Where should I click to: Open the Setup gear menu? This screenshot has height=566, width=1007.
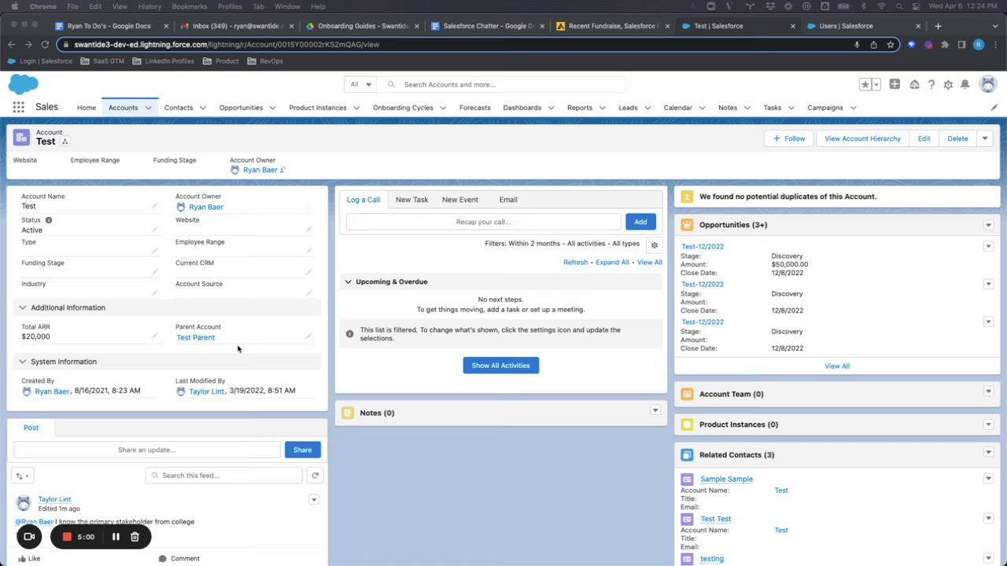(948, 84)
